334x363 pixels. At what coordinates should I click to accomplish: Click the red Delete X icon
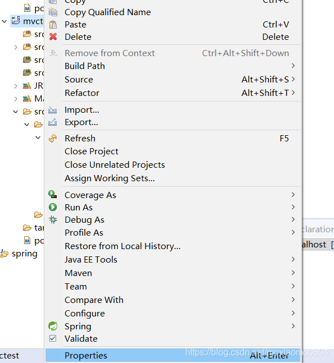pyautogui.click(x=53, y=36)
